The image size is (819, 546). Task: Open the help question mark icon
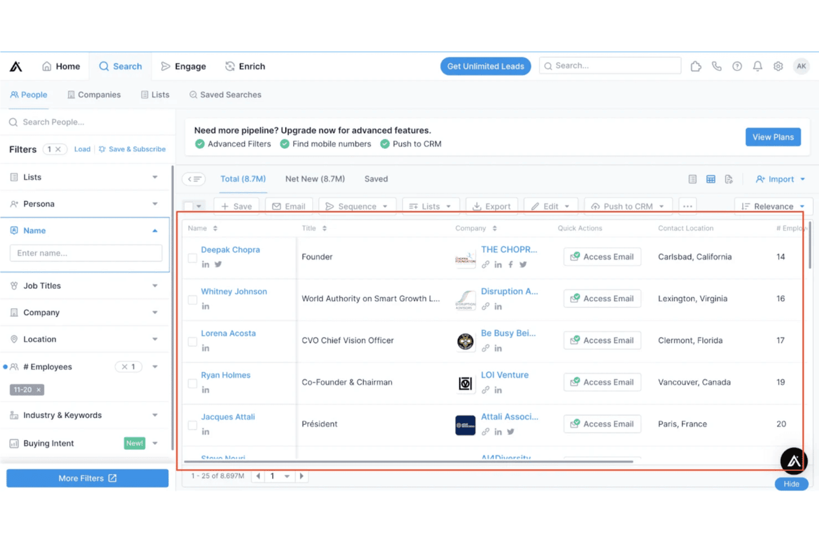click(x=737, y=66)
